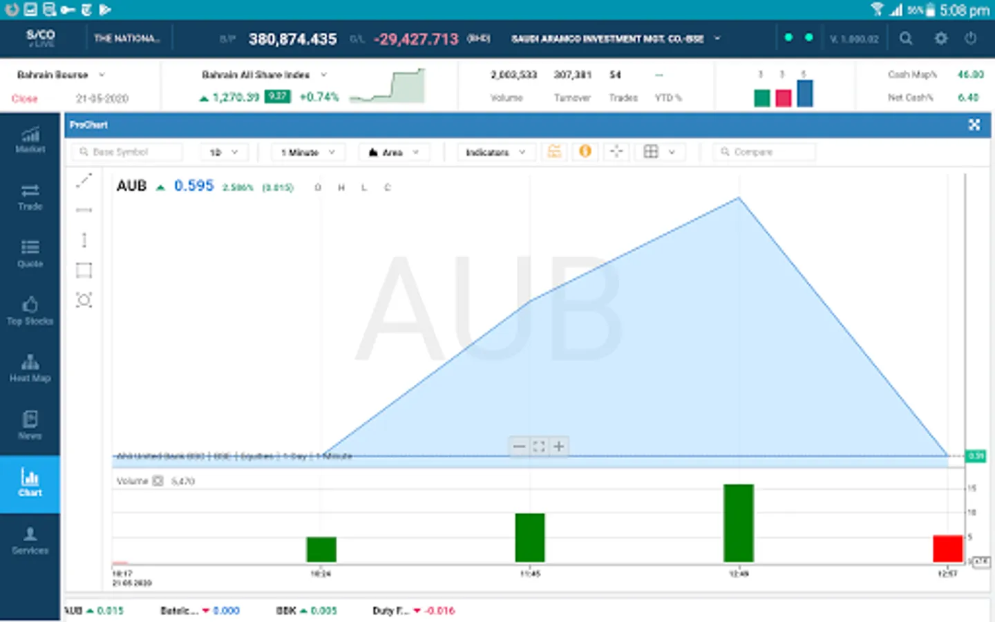
Task: Click the Android clock showing 5:08 pm
Action: click(965, 10)
